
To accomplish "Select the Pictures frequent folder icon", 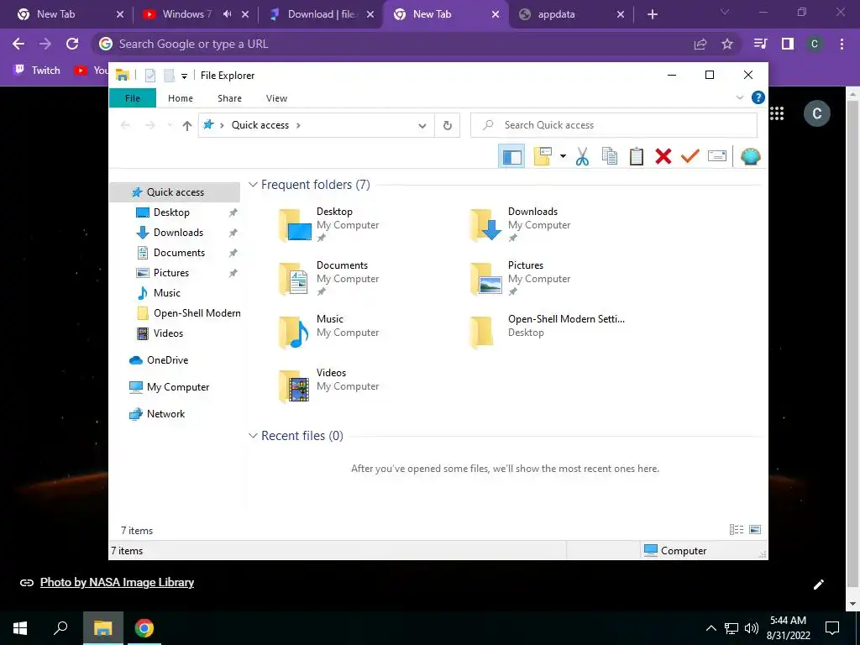I will click(x=486, y=279).
